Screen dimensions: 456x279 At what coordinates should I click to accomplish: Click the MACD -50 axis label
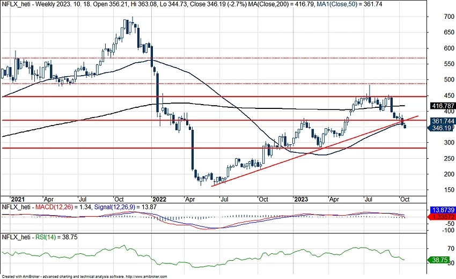450,224
